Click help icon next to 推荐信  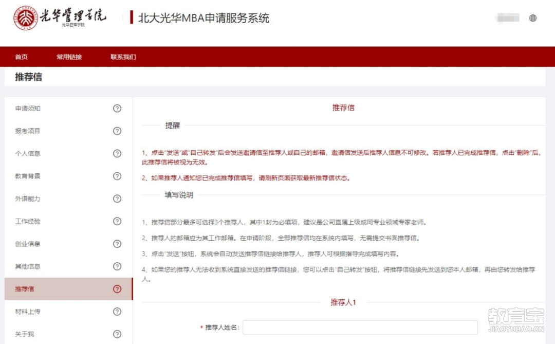click(x=117, y=289)
